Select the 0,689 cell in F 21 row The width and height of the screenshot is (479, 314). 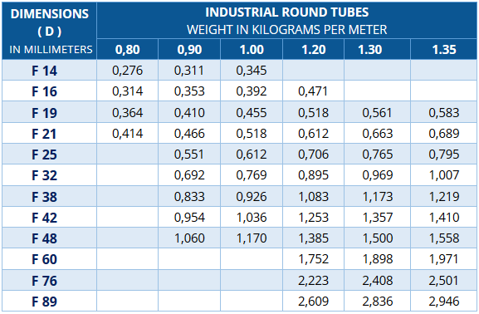(444, 133)
